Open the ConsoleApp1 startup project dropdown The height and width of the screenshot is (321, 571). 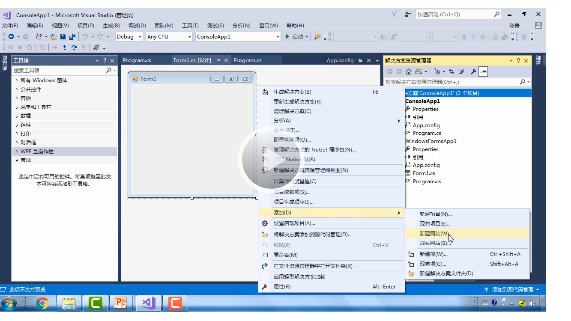pos(278,37)
